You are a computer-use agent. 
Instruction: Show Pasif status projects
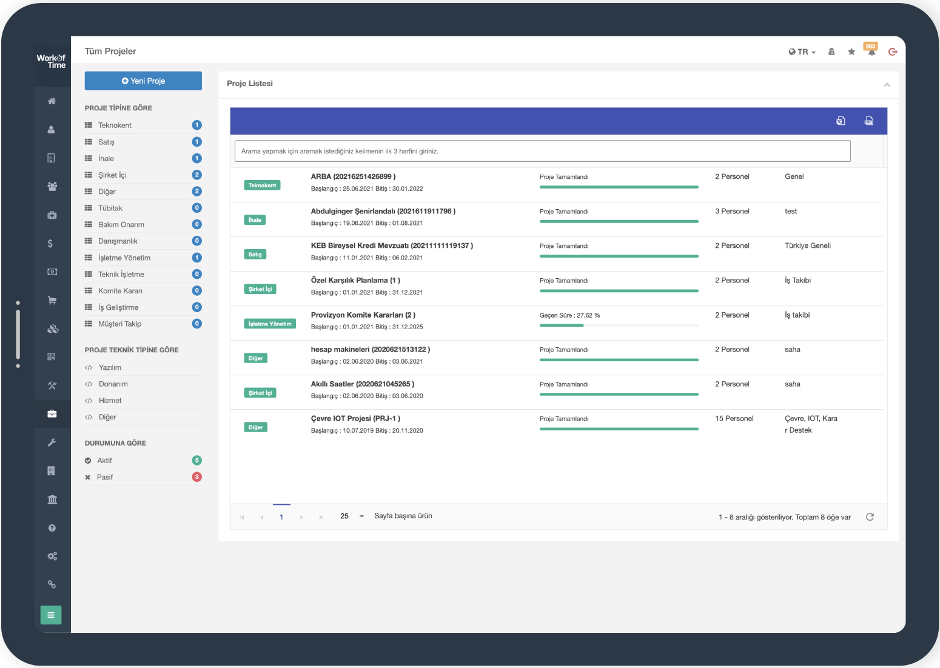(143, 477)
